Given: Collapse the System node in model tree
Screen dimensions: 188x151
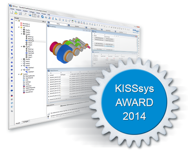Looking at the screenshot, I should coord(19,74).
